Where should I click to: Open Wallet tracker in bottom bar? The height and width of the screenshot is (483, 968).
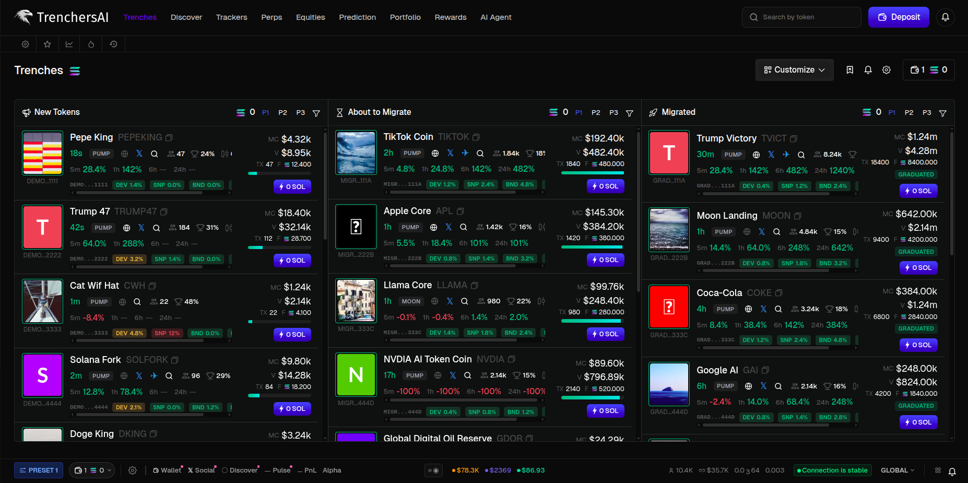[167, 470]
